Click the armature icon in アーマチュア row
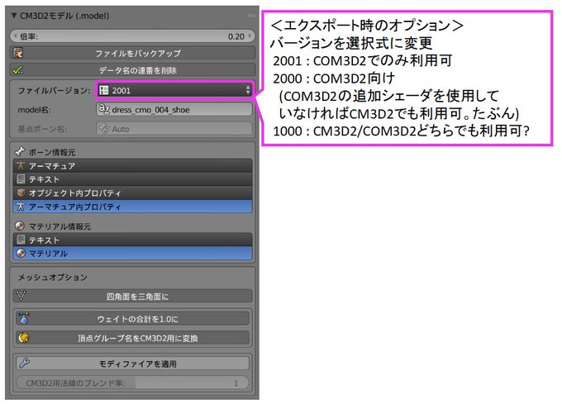 pyautogui.click(x=21, y=166)
